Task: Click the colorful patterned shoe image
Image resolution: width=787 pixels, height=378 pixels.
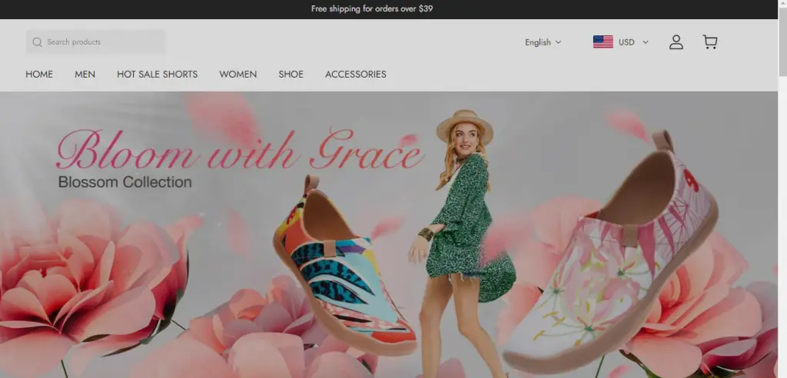Action: [x=344, y=266]
